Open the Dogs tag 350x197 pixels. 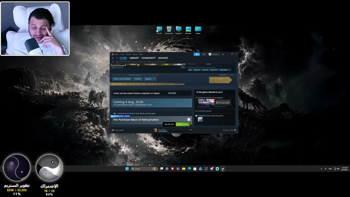(x=190, y=70)
